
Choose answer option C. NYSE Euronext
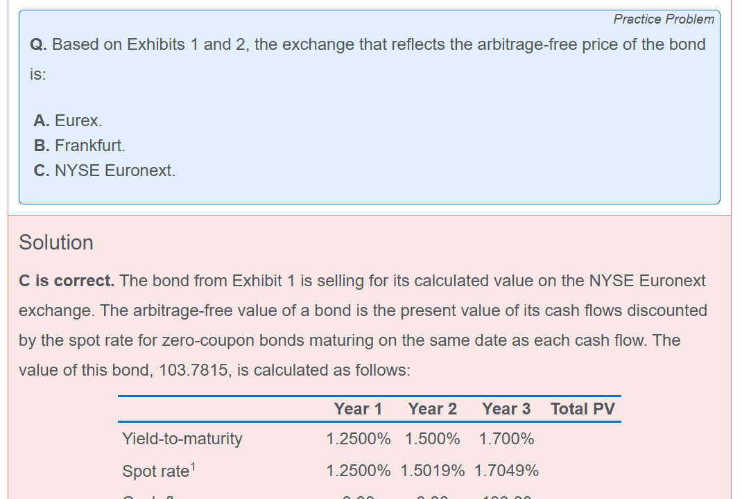(105, 170)
